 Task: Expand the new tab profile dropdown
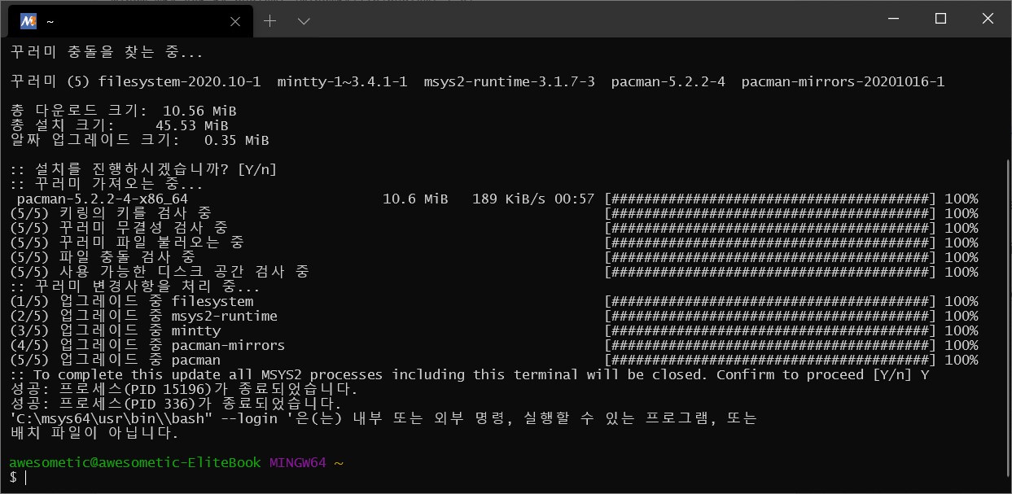(x=304, y=21)
